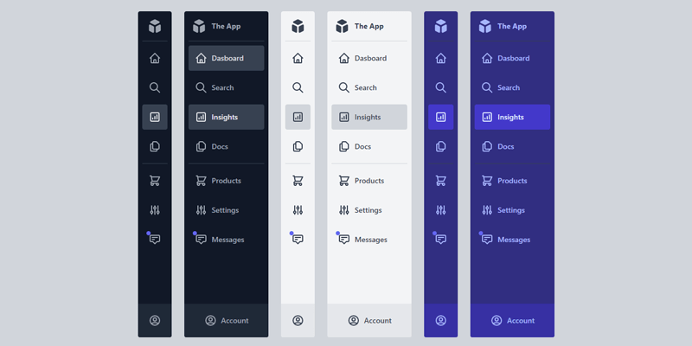692x346 pixels.
Task: Open docs icon in dark collapsed sidebar
Action: point(155,146)
